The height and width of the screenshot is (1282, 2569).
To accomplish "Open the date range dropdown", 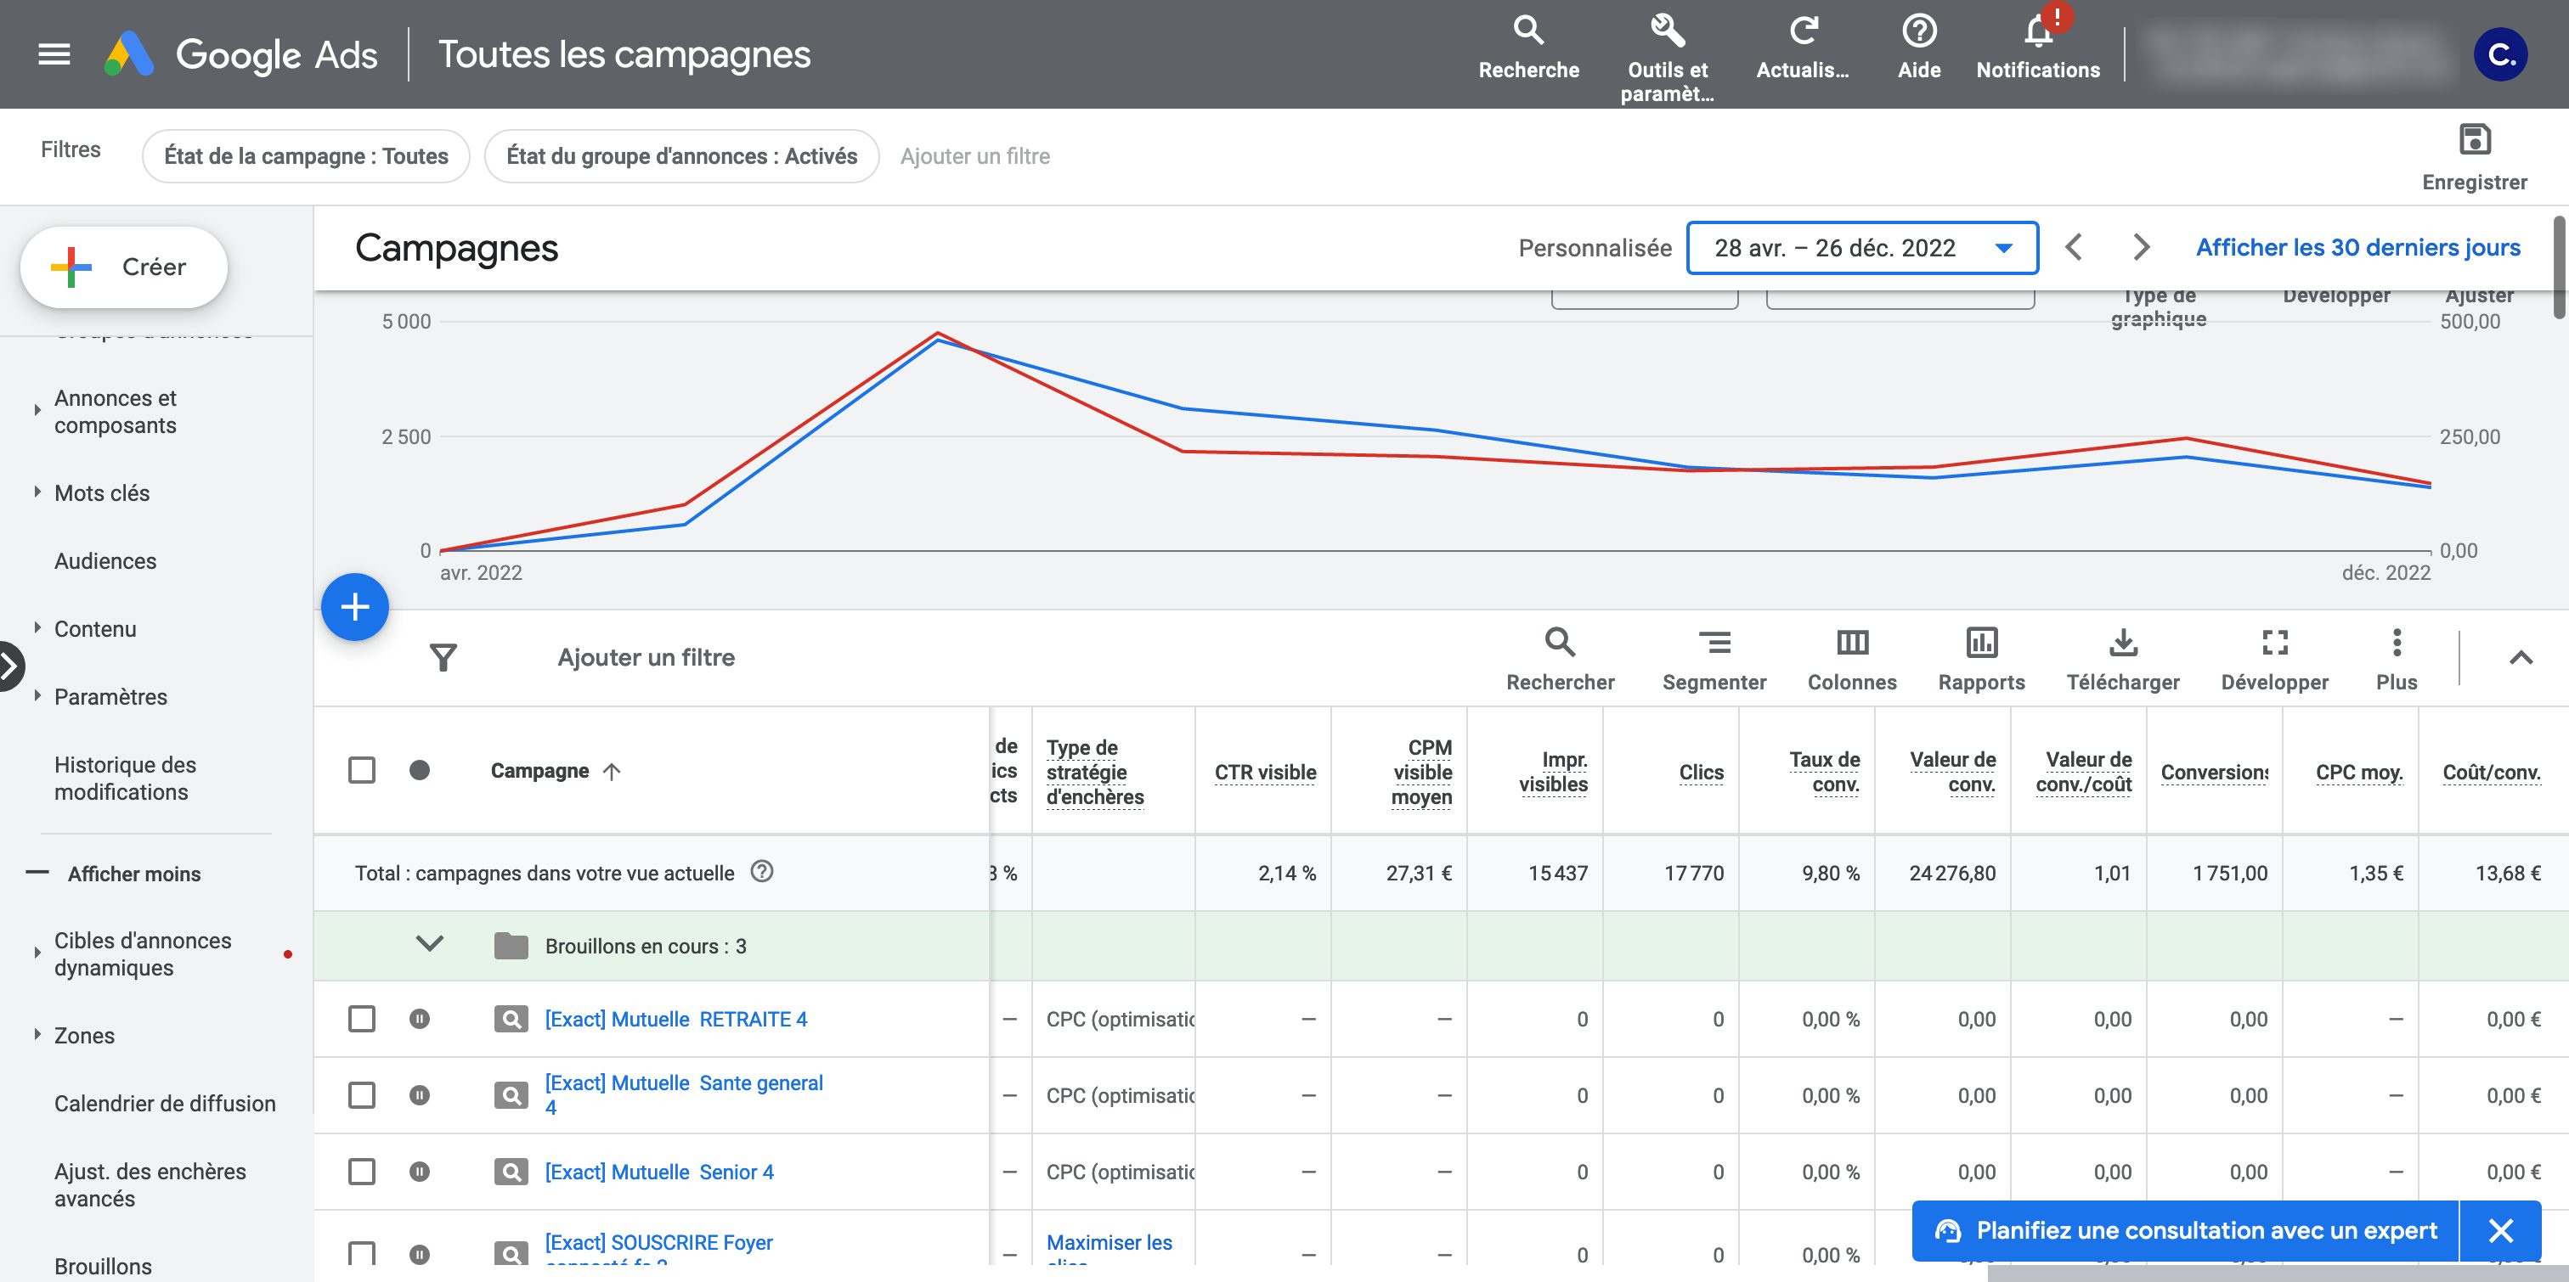I will point(1861,248).
